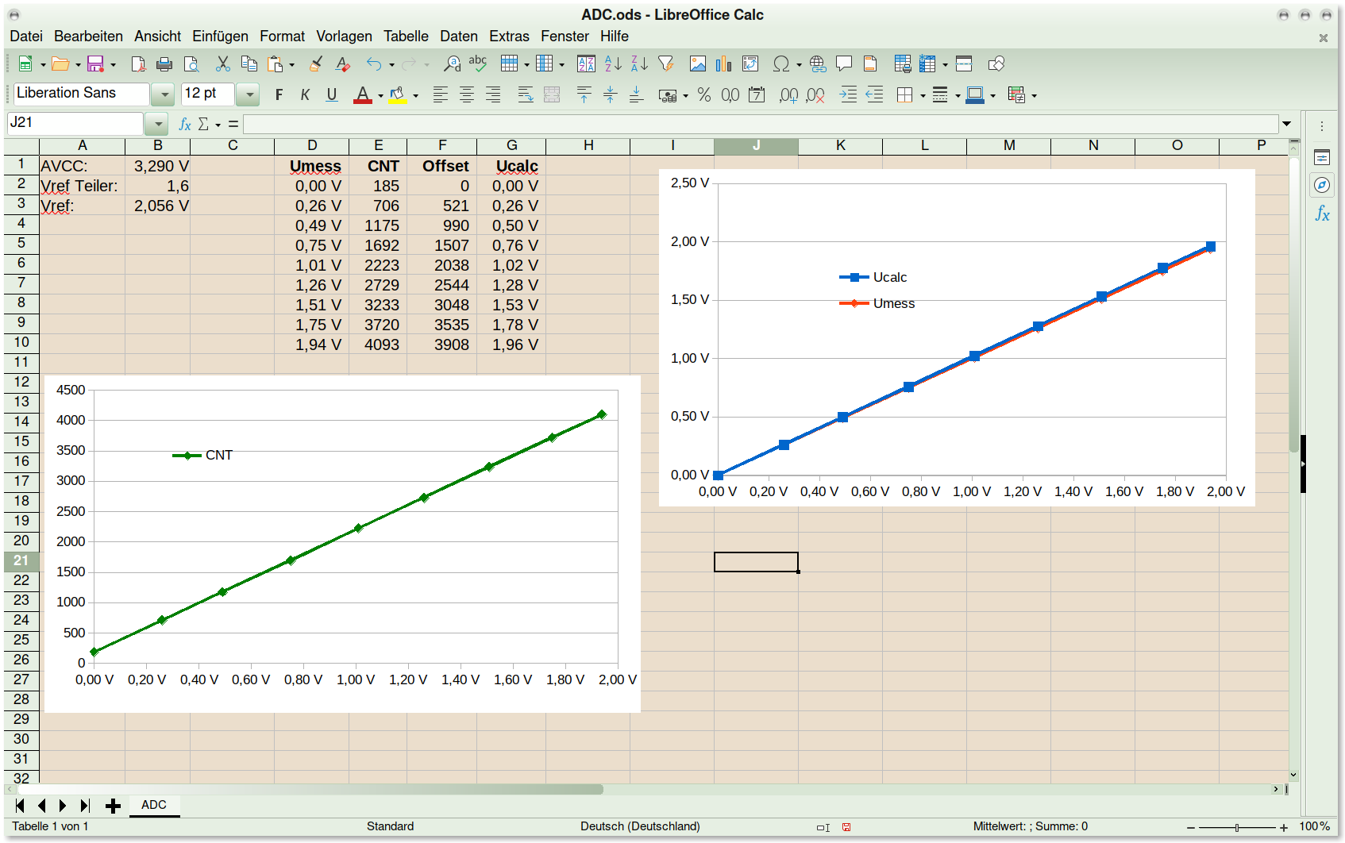Image resolution: width=1345 pixels, height=843 pixels.
Task: Click the Print icon in toolbar
Action: click(x=164, y=64)
